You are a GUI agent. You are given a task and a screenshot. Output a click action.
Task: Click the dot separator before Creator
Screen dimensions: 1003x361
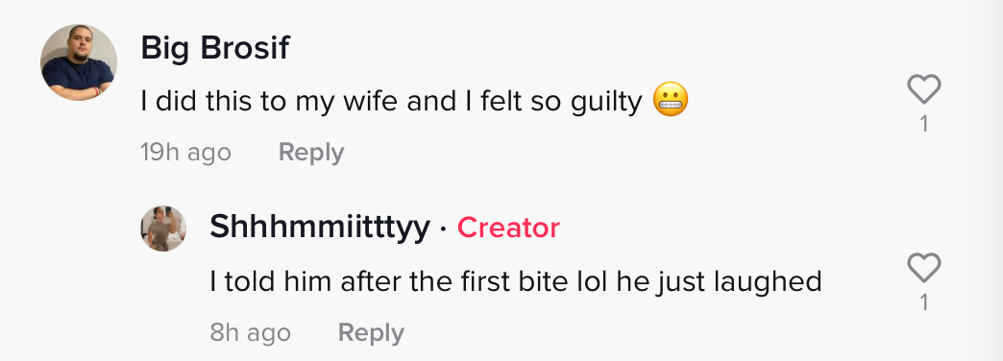point(444,229)
